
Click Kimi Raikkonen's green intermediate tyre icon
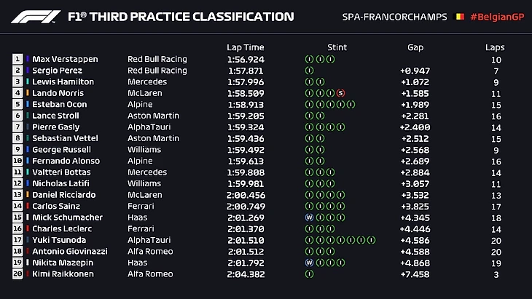point(309,274)
